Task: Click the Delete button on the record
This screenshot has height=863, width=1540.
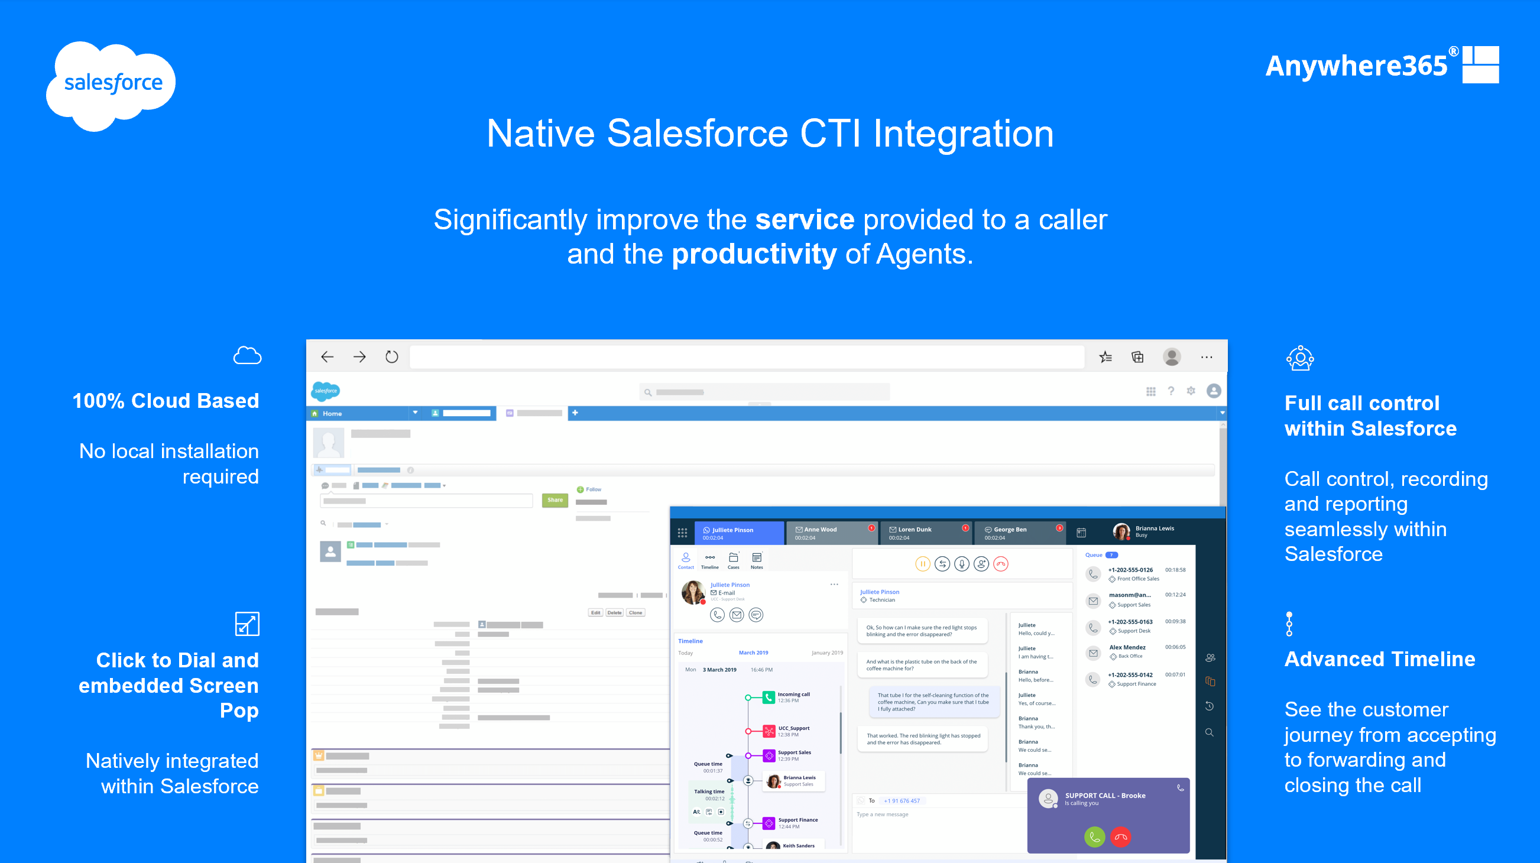Action: 615,612
